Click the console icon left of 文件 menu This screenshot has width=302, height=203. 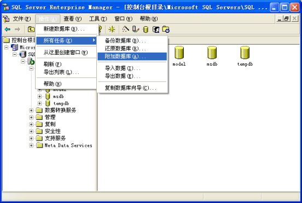tap(6, 19)
